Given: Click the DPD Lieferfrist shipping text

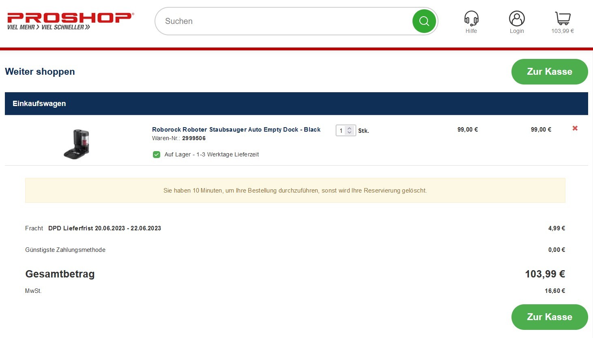Looking at the screenshot, I should point(105,228).
